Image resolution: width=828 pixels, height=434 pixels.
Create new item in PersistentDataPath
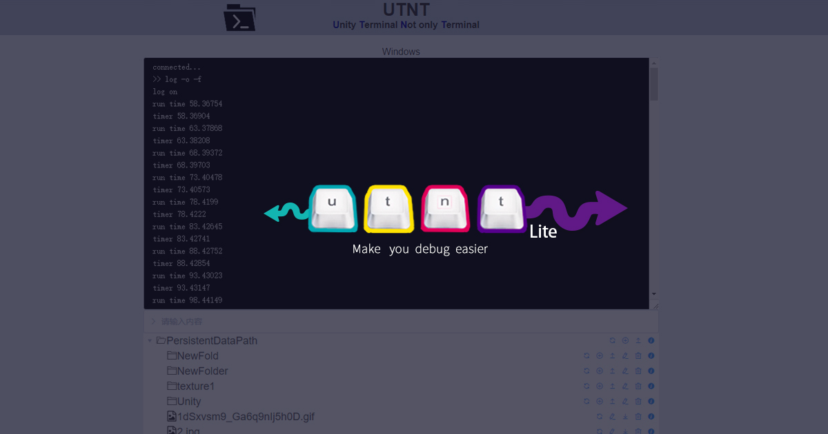[x=625, y=340]
